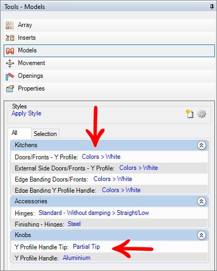Click the new style document icon
Screen dimensions: 217x271
pyautogui.click(x=190, y=114)
